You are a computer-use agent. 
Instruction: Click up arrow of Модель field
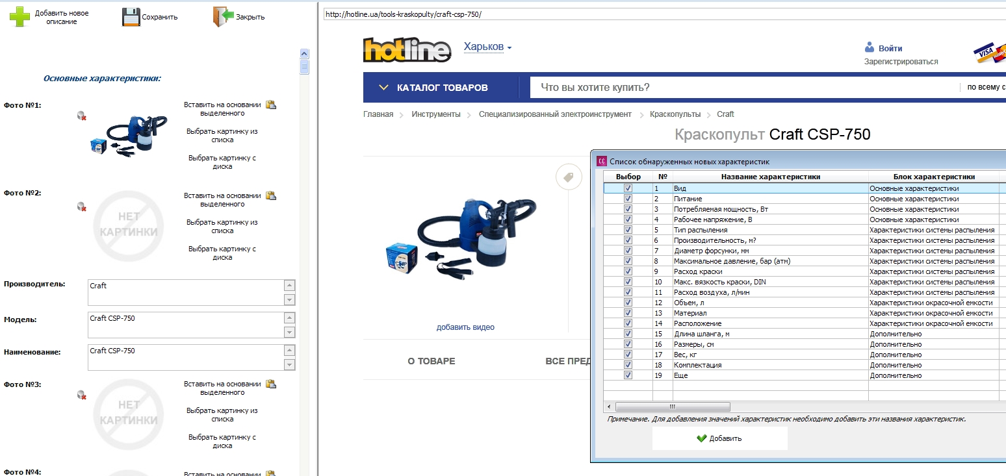click(290, 318)
